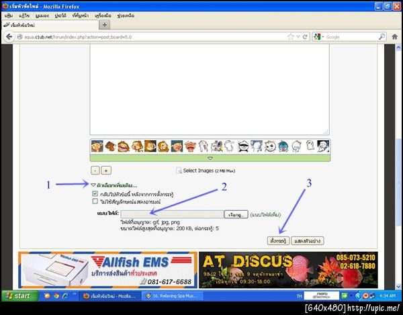403x315 pixels.
Task: Open the Allfish EMS banner ad
Action: [x=108, y=270]
